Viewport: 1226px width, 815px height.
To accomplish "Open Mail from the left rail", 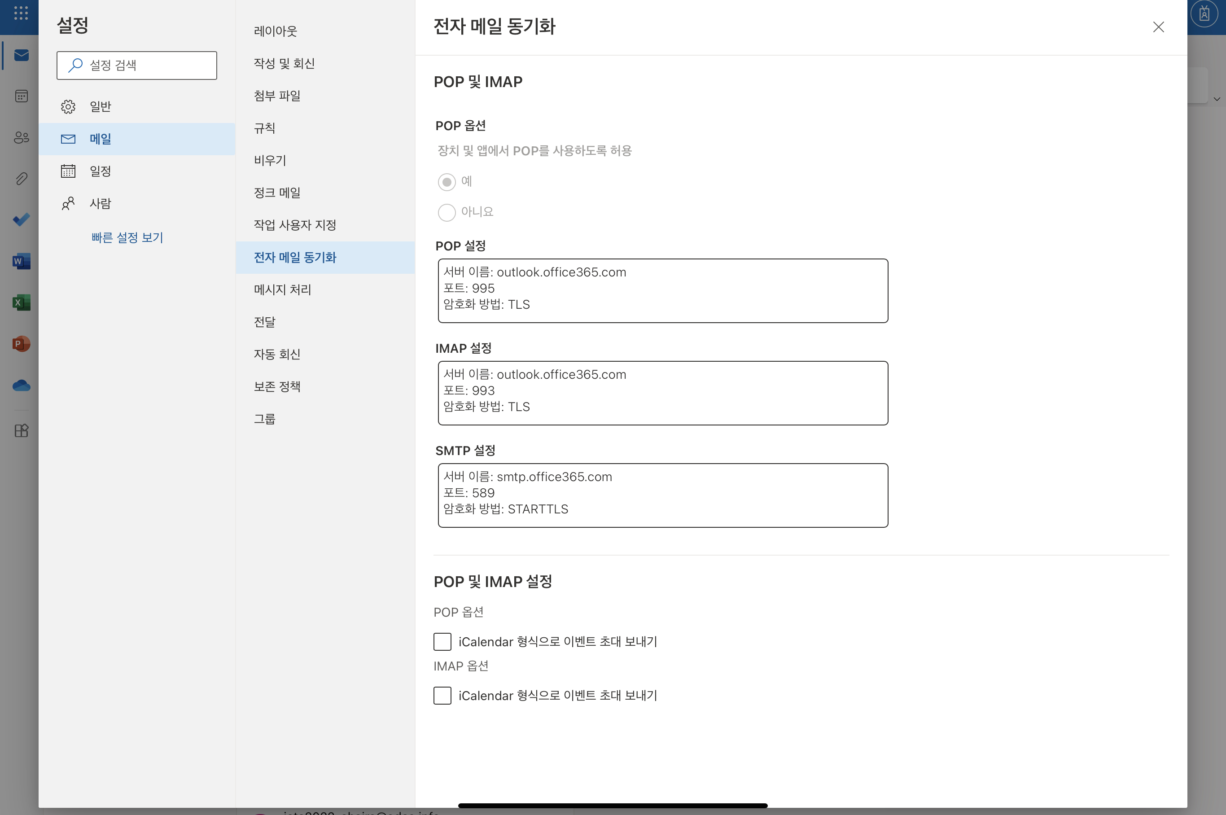I will [21, 55].
